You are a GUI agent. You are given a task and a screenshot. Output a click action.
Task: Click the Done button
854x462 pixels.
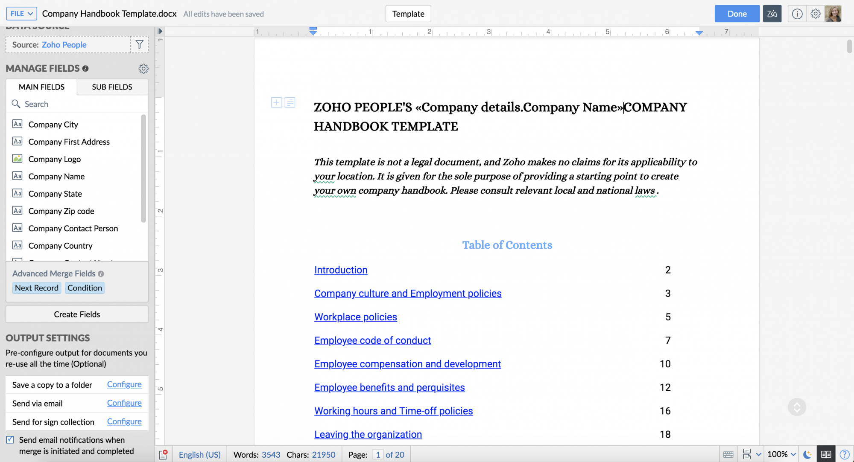pyautogui.click(x=737, y=14)
